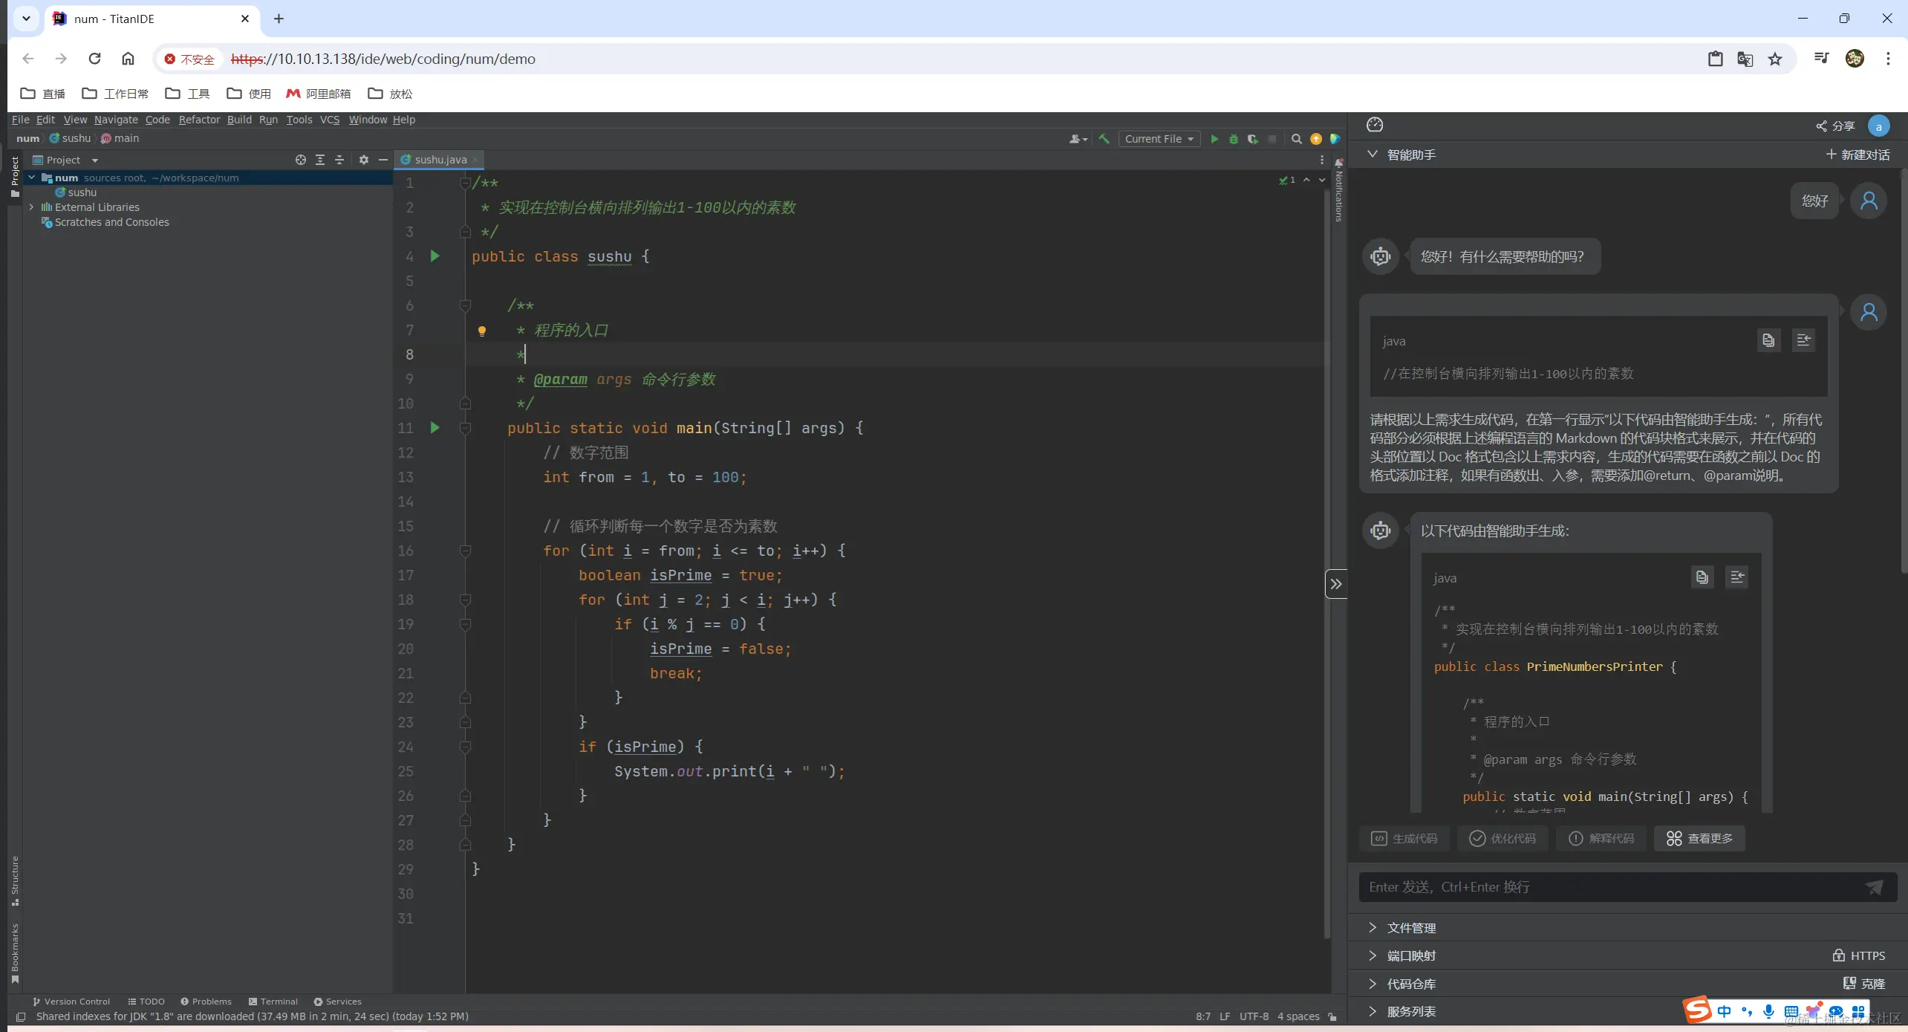Open the sushu class file in the project tree

(x=76, y=192)
